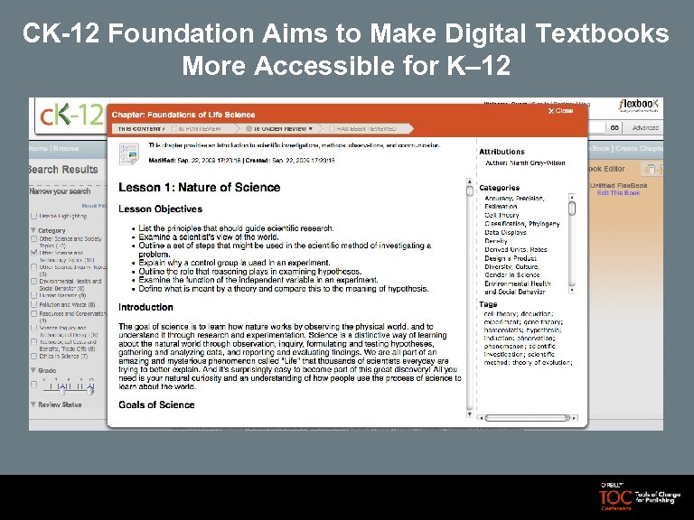
Task: Check Environmental Health and Social Behavior filter
Action: click(x=33, y=282)
